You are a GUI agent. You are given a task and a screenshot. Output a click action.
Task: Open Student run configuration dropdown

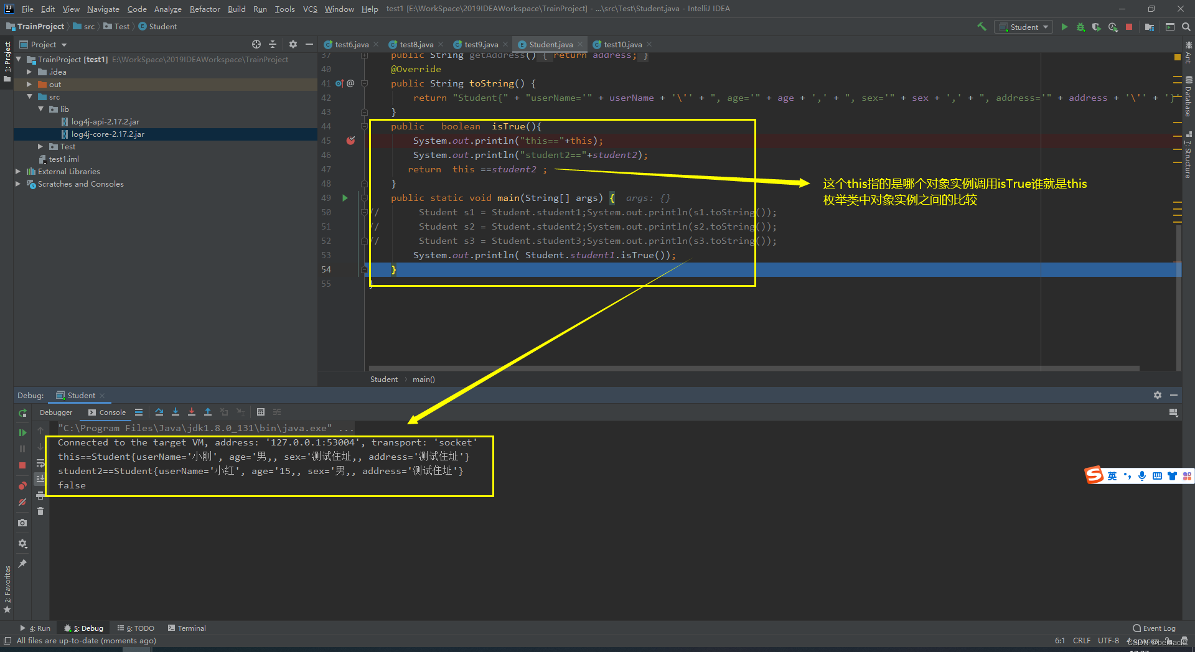[1024, 27]
